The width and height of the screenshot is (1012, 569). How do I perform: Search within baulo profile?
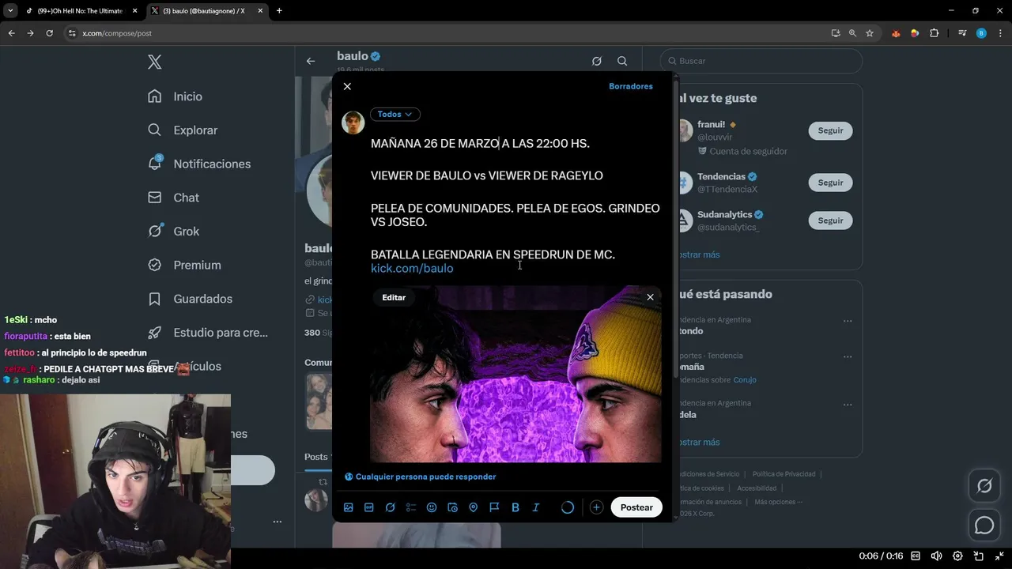click(622, 61)
